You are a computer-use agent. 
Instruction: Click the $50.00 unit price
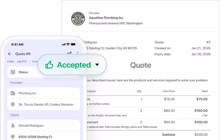(169, 122)
